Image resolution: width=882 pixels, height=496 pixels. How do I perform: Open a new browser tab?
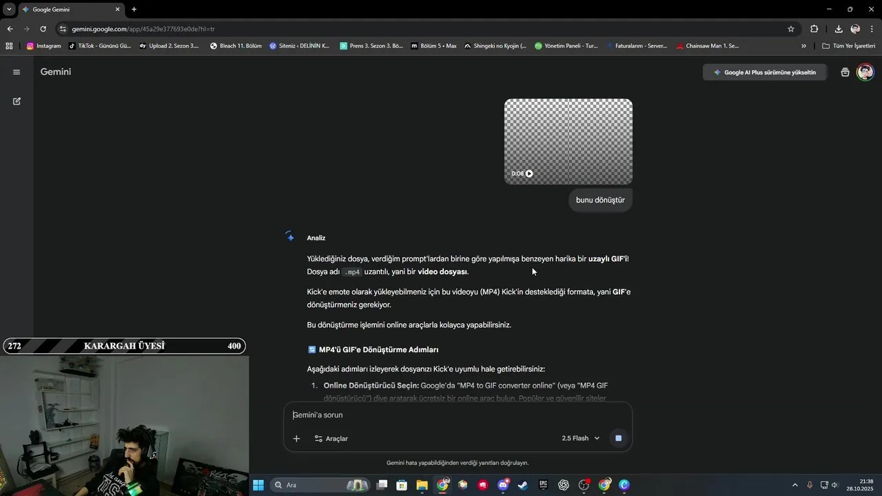point(134,10)
